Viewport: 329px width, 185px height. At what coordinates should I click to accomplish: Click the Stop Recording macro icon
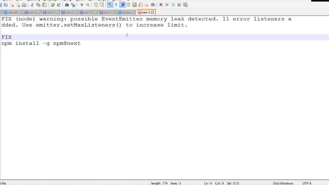pyautogui.click(x=167, y=5)
